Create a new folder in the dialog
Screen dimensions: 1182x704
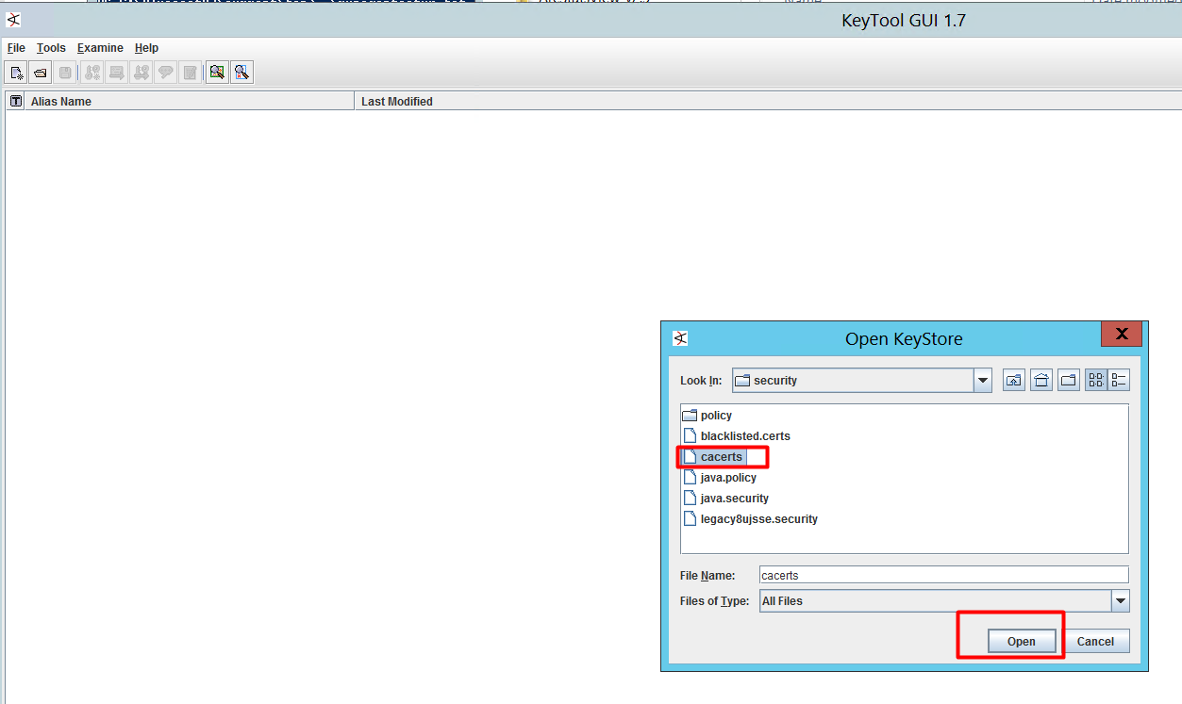(x=1069, y=379)
